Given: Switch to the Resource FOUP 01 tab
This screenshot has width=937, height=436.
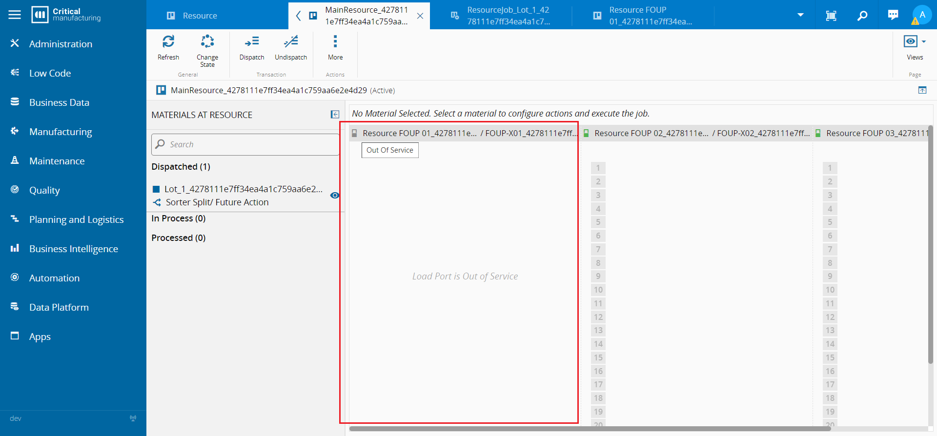Looking at the screenshot, I should pyautogui.click(x=643, y=16).
